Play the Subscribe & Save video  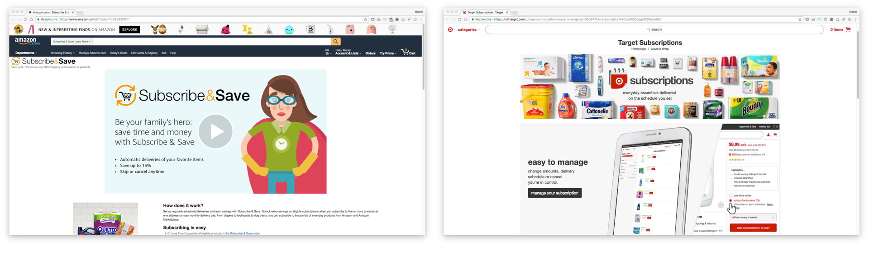tap(215, 131)
